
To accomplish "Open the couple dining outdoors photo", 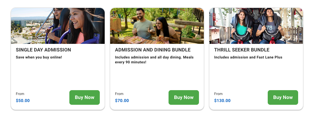I will pyautogui.click(x=157, y=26).
